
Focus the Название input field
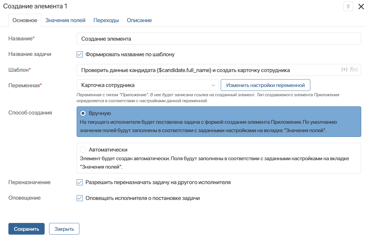tap(219, 39)
